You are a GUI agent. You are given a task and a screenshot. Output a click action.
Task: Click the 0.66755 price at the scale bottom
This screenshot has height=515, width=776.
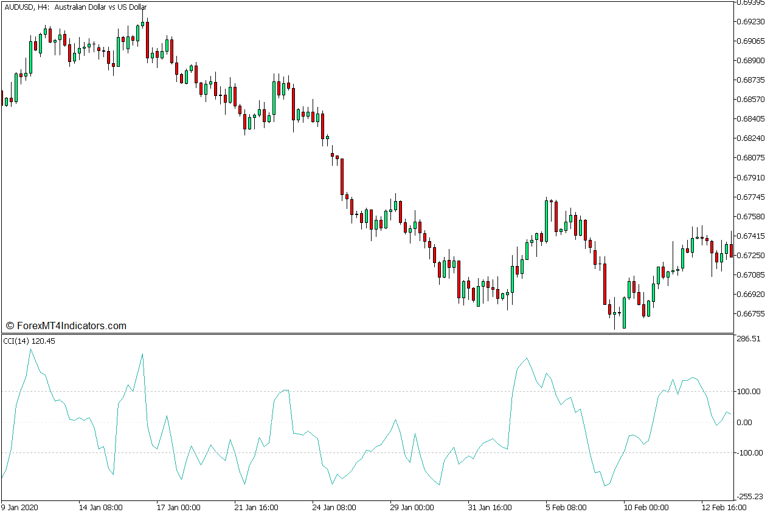click(750, 314)
